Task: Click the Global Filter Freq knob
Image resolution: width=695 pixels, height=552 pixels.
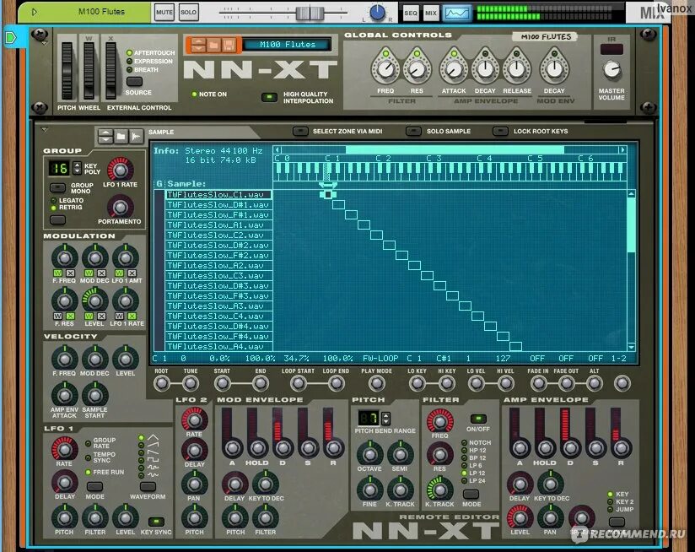Action: point(385,68)
